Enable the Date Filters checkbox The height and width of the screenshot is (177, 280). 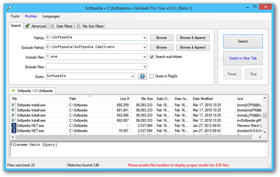(52, 26)
